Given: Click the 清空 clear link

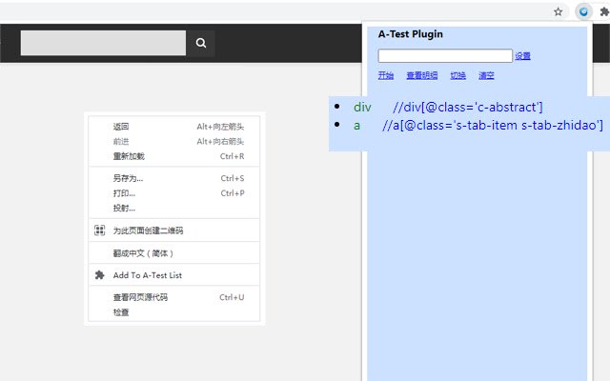Looking at the screenshot, I should 486,75.
